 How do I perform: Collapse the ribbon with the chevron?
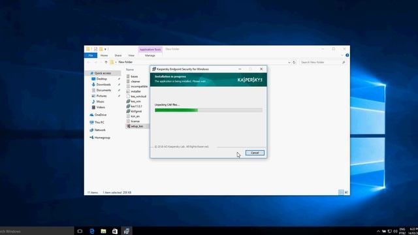(x=342, y=55)
